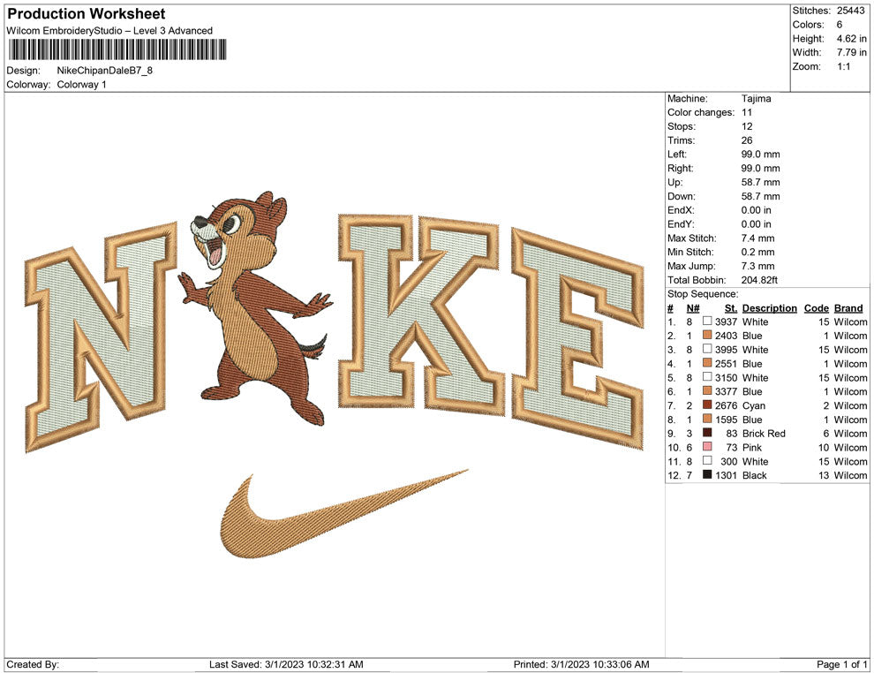
Task: Click the 'Production Worksheet' title
Action: 87,14
